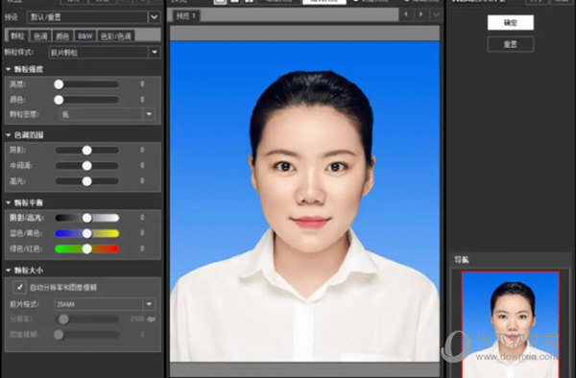Screen dimensions: 576x378
Task: Uncheck the automatic resolution and blur checkbox
Action: point(19,288)
